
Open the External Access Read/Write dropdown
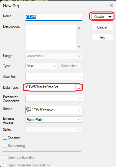pos(54,120)
